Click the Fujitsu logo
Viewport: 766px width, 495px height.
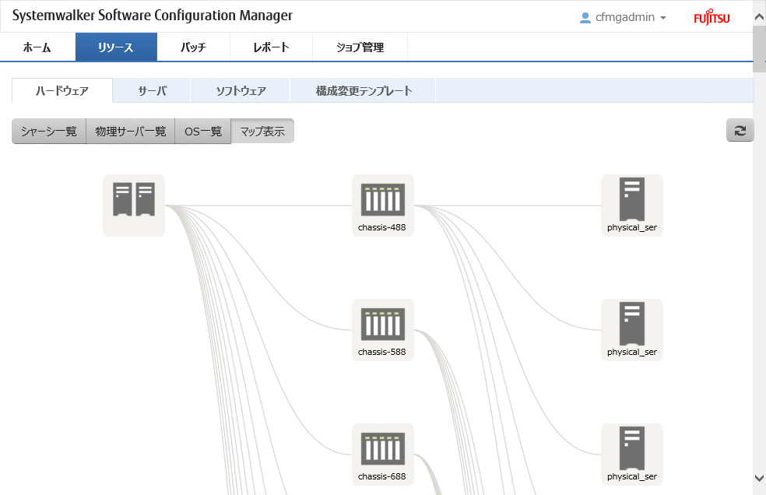712,17
